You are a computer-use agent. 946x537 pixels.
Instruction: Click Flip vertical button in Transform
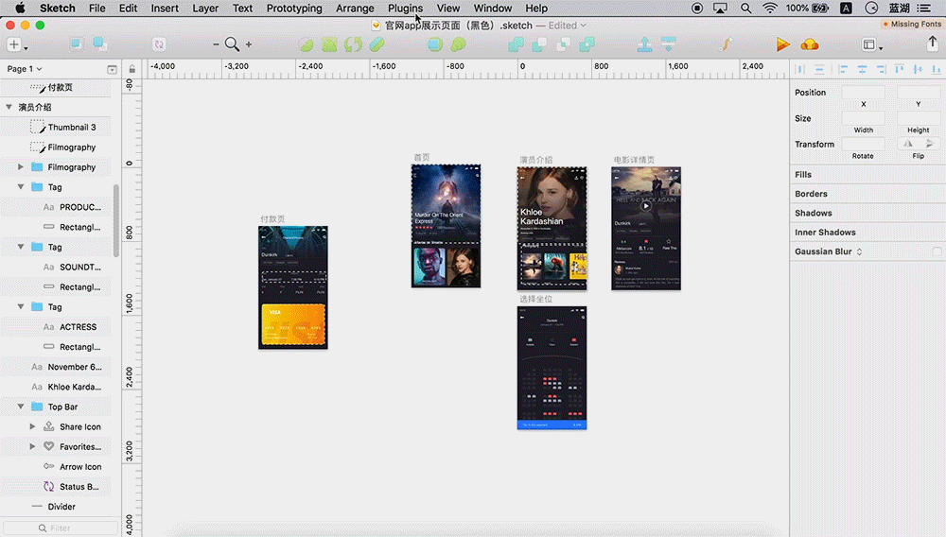(930, 144)
